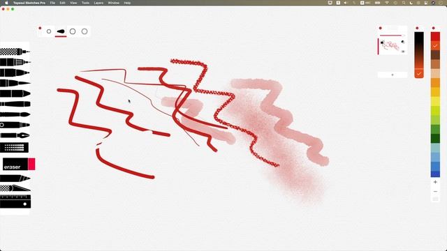Screen dimensions: 447x251
Task: Pick the amber yellow-orange swatch
Action: point(435,91)
